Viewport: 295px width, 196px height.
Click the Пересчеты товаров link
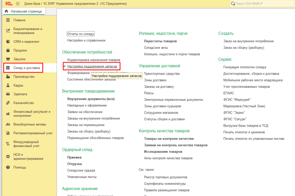160,41
